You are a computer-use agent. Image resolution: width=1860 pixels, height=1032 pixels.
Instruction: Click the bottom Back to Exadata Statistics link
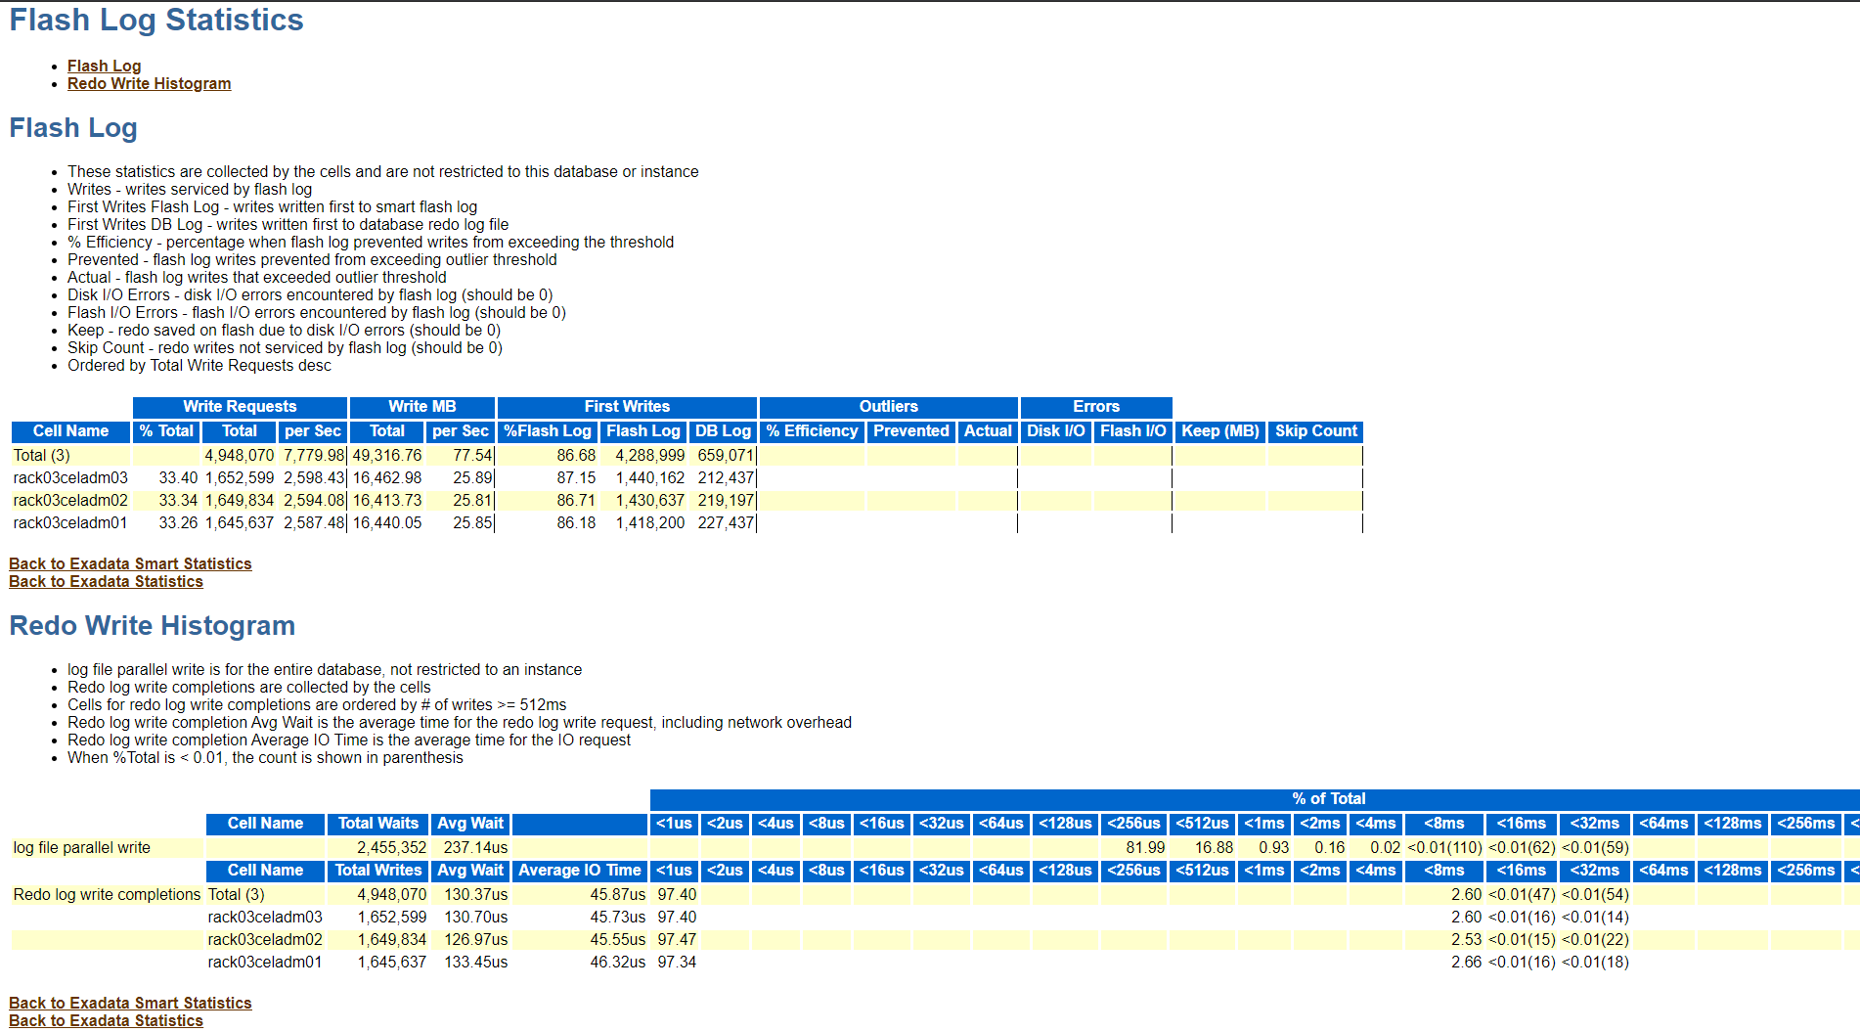106,1020
